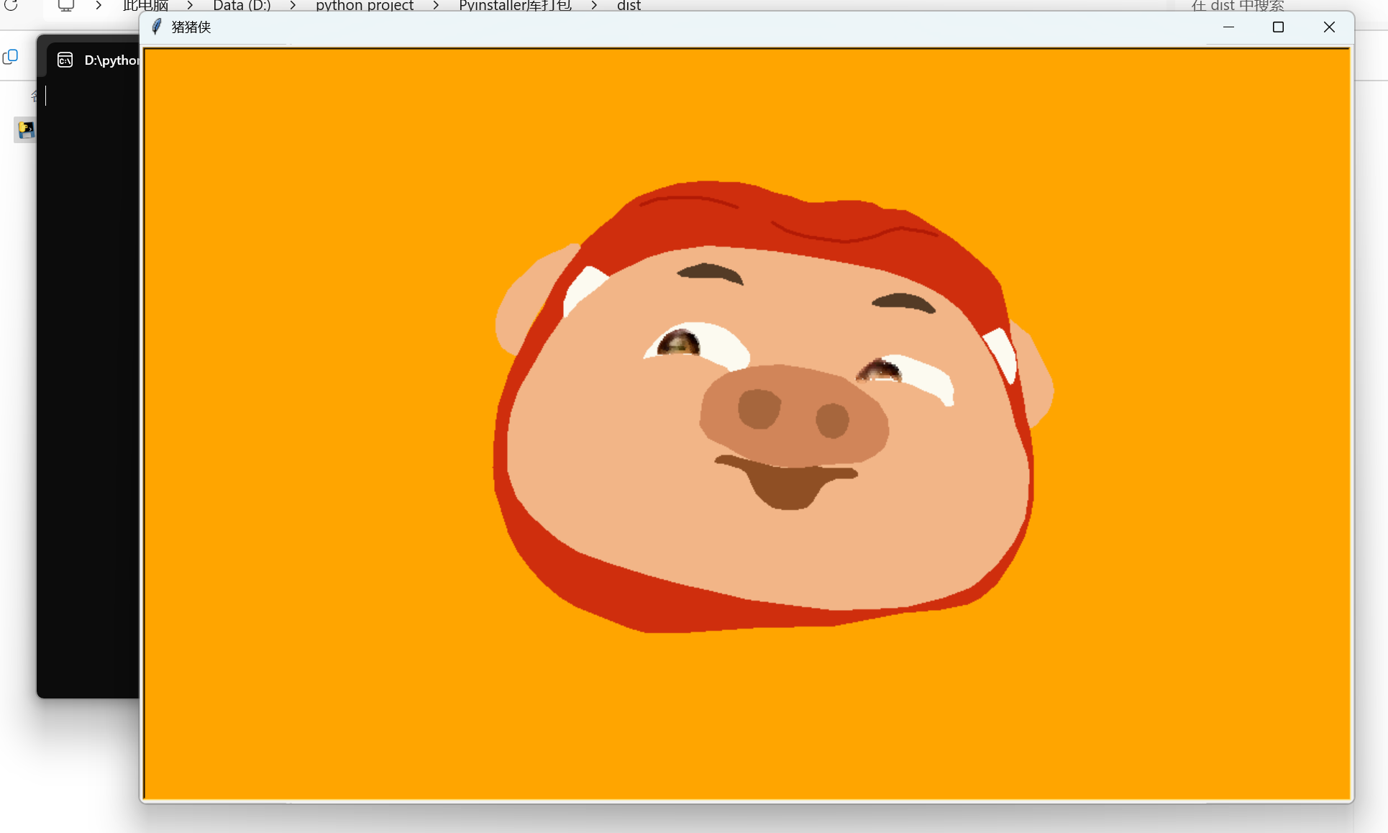
Task: Select the Python exe file icon
Action: [x=26, y=129]
